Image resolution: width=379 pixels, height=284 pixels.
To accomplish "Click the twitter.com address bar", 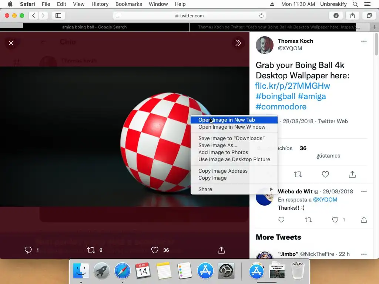I will [189, 16].
